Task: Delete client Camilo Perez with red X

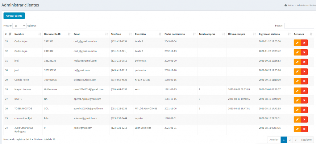Action: tap(304, 81)
